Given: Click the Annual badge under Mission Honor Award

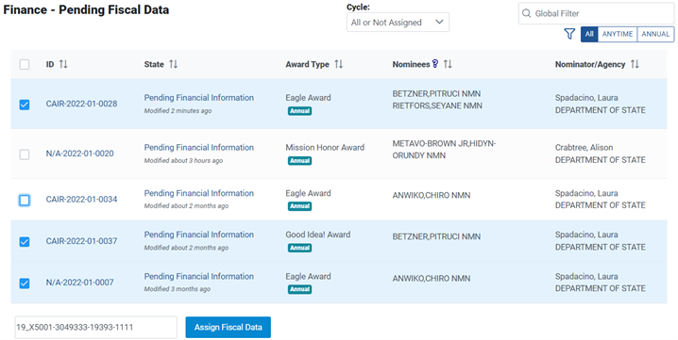Looking at the screenshot, I should pos(299,160).
